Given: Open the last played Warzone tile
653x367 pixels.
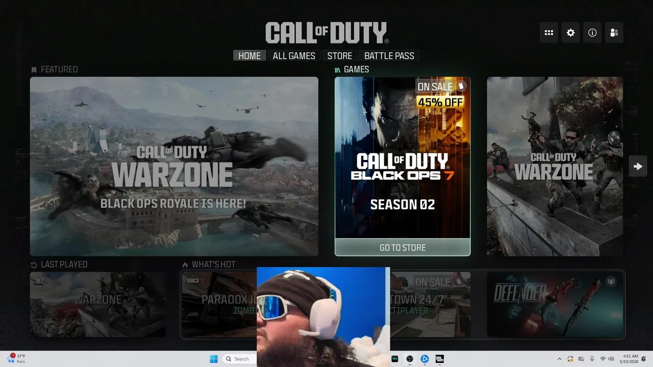Looking at the screenshot, I should click(98, 304).
